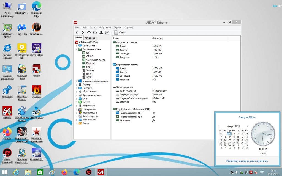Refresh the AIDA64 page with the toolbar icon
Screen dimensions: 282x176
95,32
